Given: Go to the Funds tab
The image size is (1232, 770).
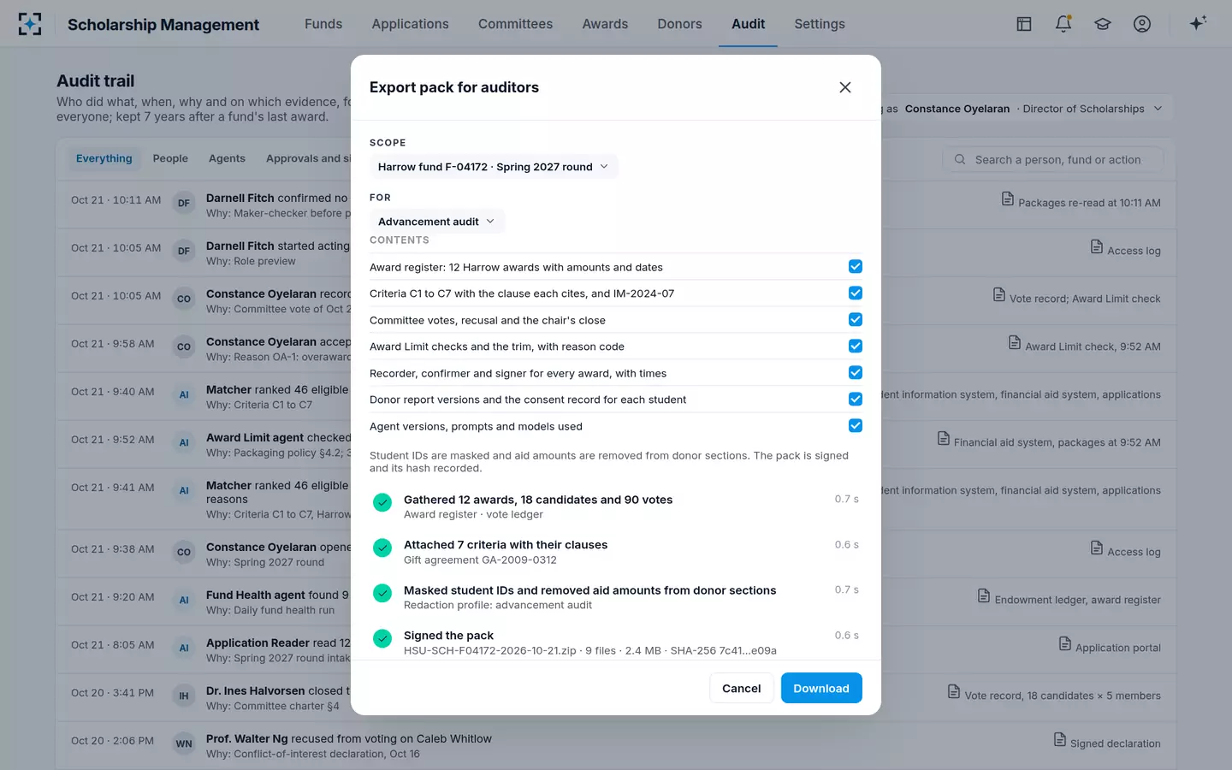Looking at the screenshot, I should coord(323,24).
